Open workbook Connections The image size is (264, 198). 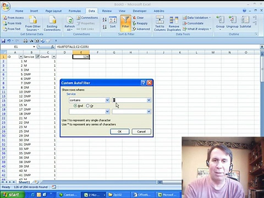[x=87, y=18]
